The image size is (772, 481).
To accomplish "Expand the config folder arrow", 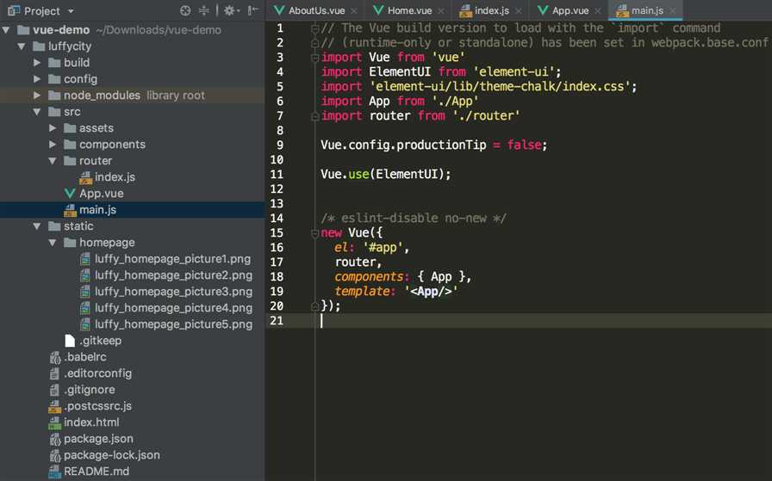I will 37,78.
